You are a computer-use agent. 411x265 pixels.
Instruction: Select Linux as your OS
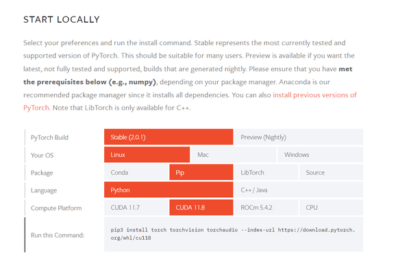[x=147, y=154]
